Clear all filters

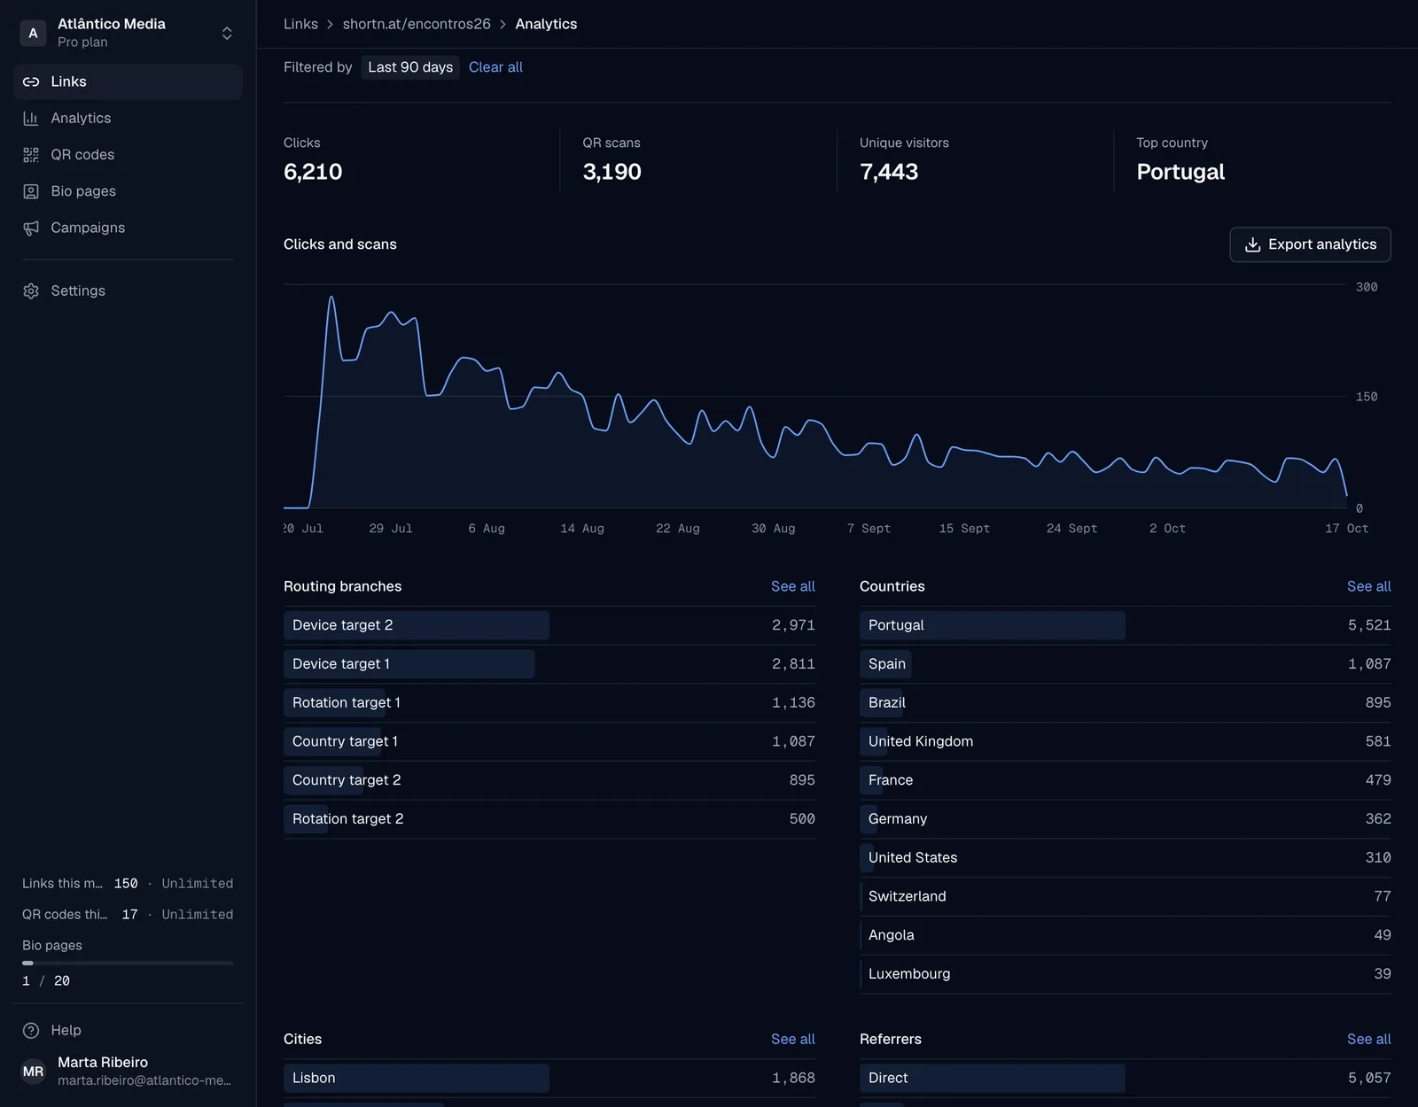[x=495, y=67]
